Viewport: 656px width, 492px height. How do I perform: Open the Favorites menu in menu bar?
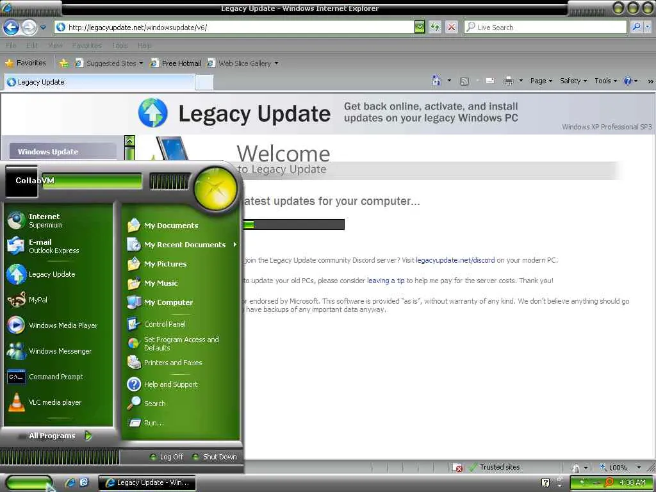pos(86,45)
